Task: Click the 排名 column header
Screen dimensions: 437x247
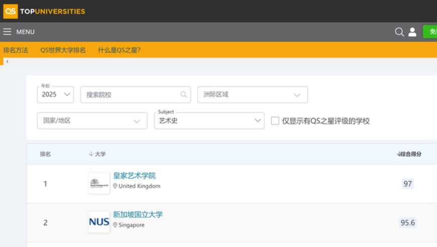Action: click(45, 154)
